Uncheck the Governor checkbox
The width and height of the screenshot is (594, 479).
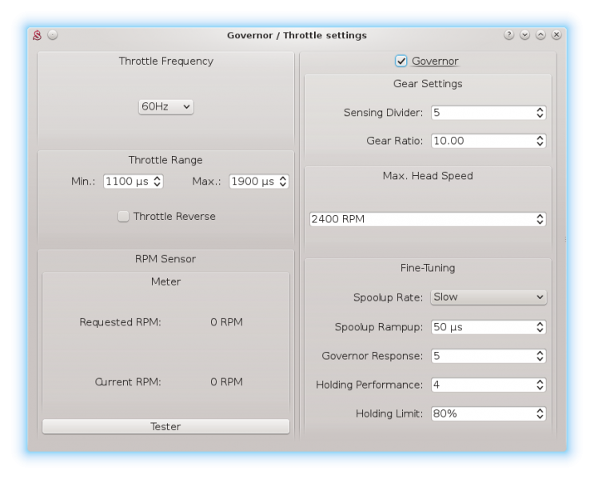tap(401, 61)
